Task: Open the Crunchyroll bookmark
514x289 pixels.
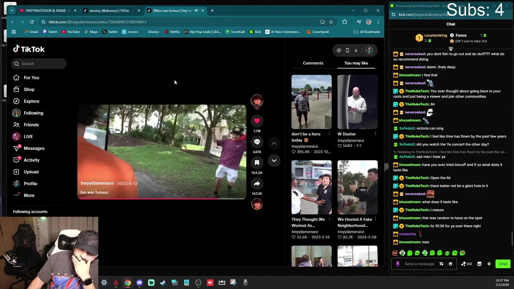Action: [317, 32]
